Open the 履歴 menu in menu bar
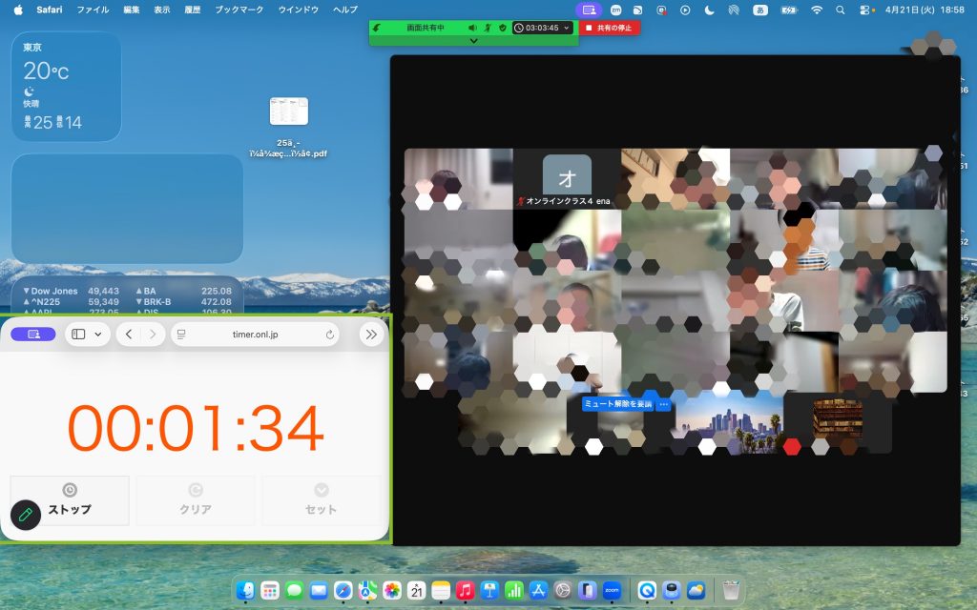 pyautogui.click(x=192, y=10)
